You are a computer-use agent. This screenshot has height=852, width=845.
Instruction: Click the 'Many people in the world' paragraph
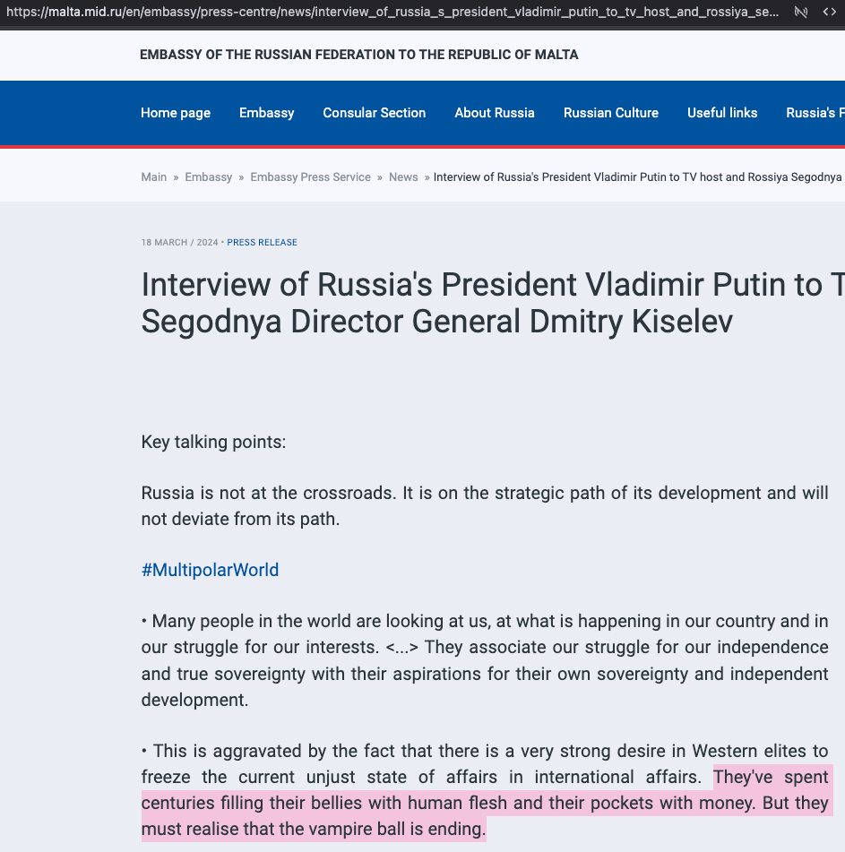click(485, 660)
